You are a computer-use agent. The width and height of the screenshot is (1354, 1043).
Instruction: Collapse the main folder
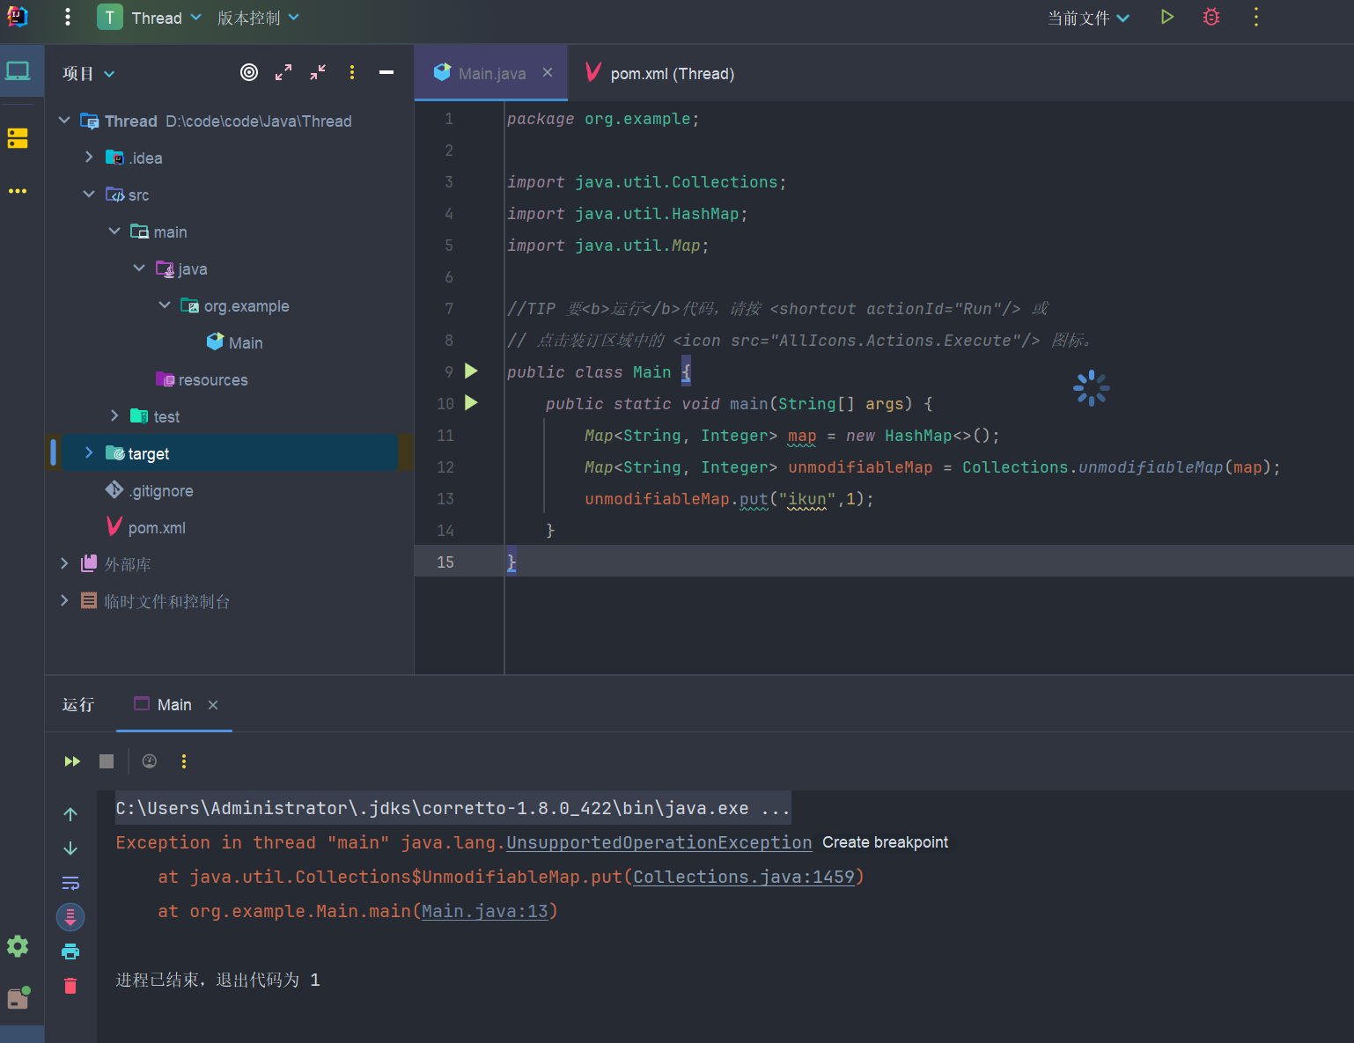(114, 231)
